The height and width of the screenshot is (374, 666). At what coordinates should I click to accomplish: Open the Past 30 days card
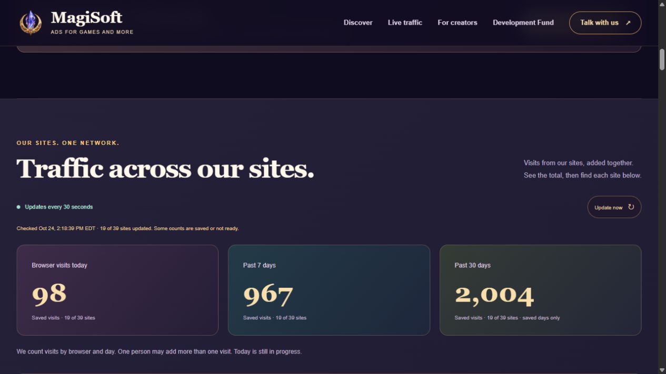pyautogui.click(x=540, y=290)
